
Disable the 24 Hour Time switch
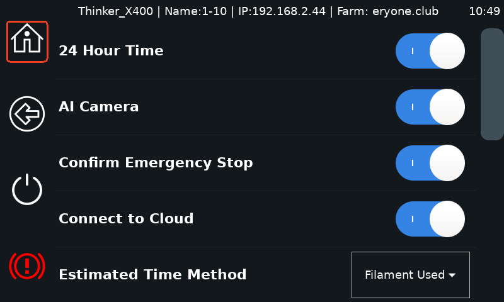[430, 51]
